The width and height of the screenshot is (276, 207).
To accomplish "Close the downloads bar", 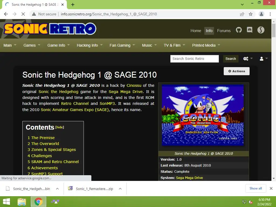I will click(x=271, y=188).
